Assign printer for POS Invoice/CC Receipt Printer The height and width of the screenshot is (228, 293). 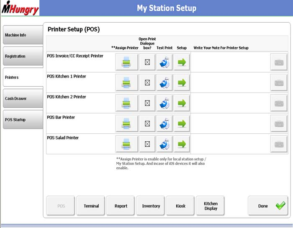[127, 62]
